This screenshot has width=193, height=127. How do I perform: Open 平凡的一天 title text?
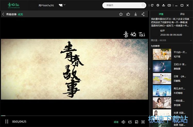pyautogui.click(x=180, y=52)
